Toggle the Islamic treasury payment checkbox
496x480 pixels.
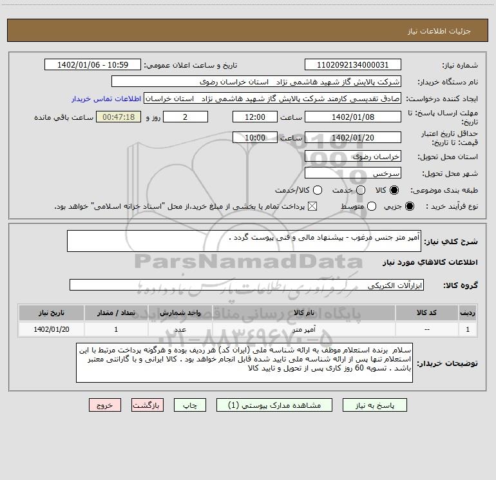coord(312,206)
